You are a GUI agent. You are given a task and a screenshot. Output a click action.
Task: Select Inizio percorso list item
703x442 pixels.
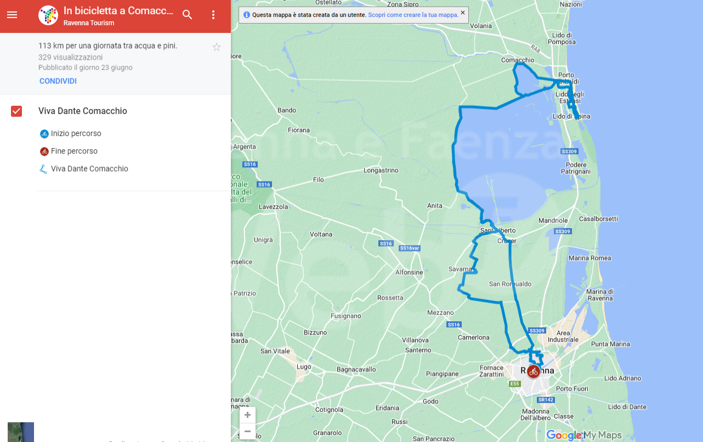point(76,134)
